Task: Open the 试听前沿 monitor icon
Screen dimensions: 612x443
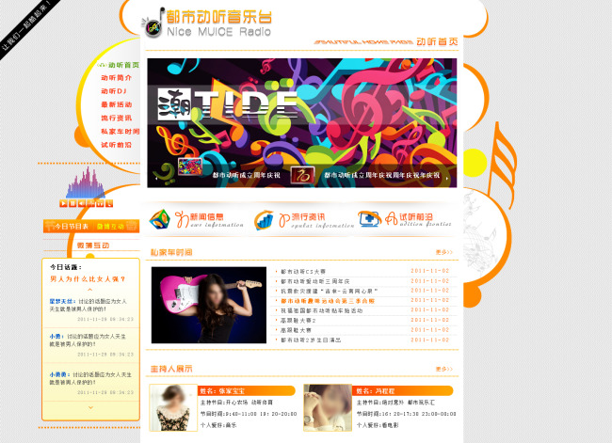Action: [369, 219]
